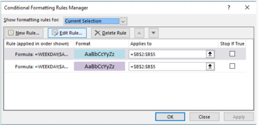Click the Delete Rule button
258x125 pixels.
click(110, 33)
